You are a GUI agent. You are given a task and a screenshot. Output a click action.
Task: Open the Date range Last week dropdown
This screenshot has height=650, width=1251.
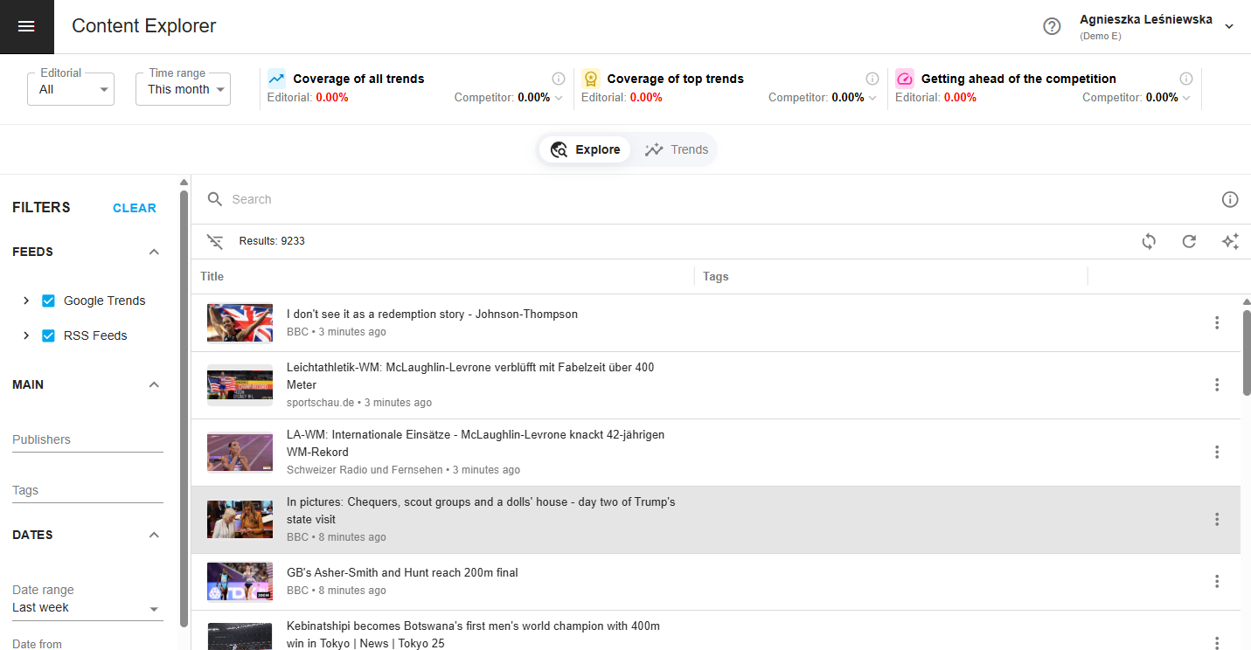87,608
